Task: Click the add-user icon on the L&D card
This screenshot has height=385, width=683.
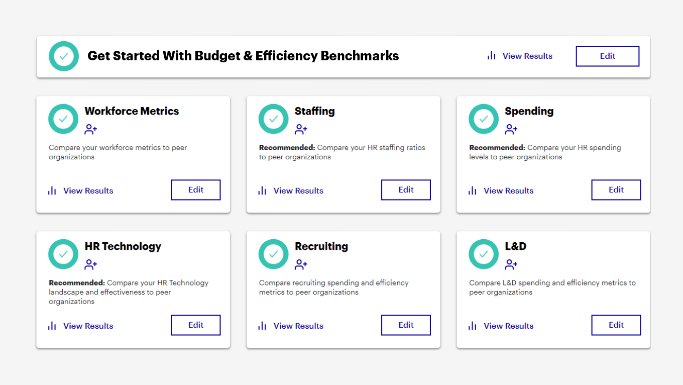Action: click(x=511, y=264)
